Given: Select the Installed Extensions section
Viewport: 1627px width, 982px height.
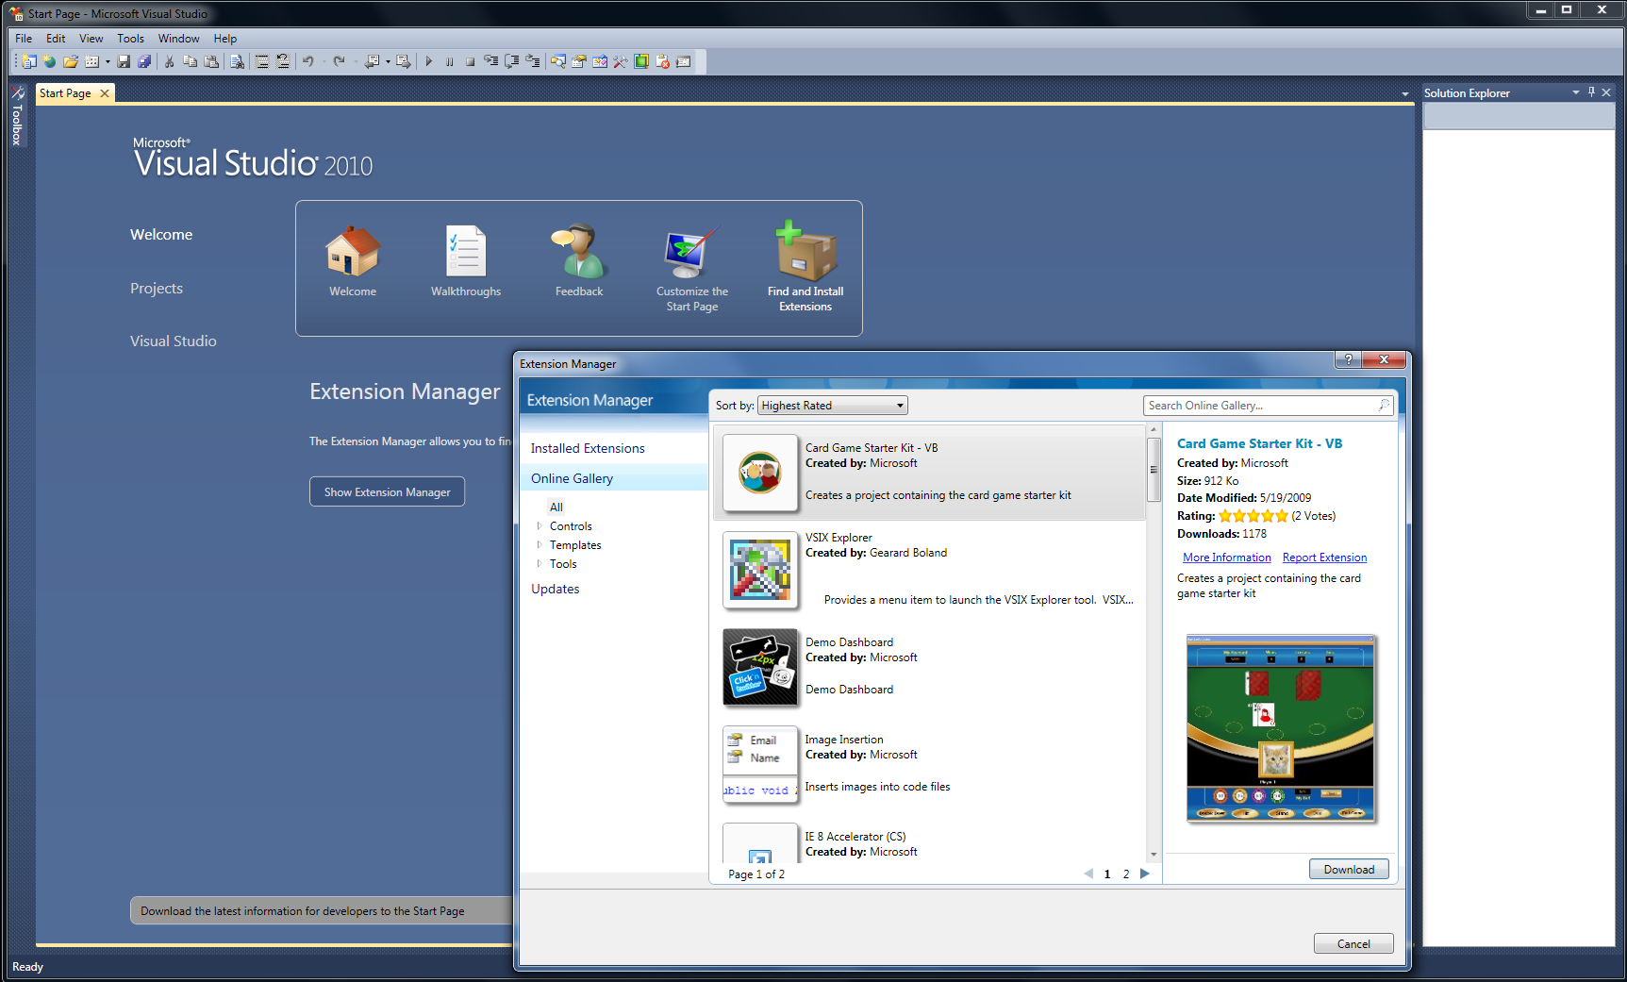Looking at the screenshot, I should coord(588,448).
